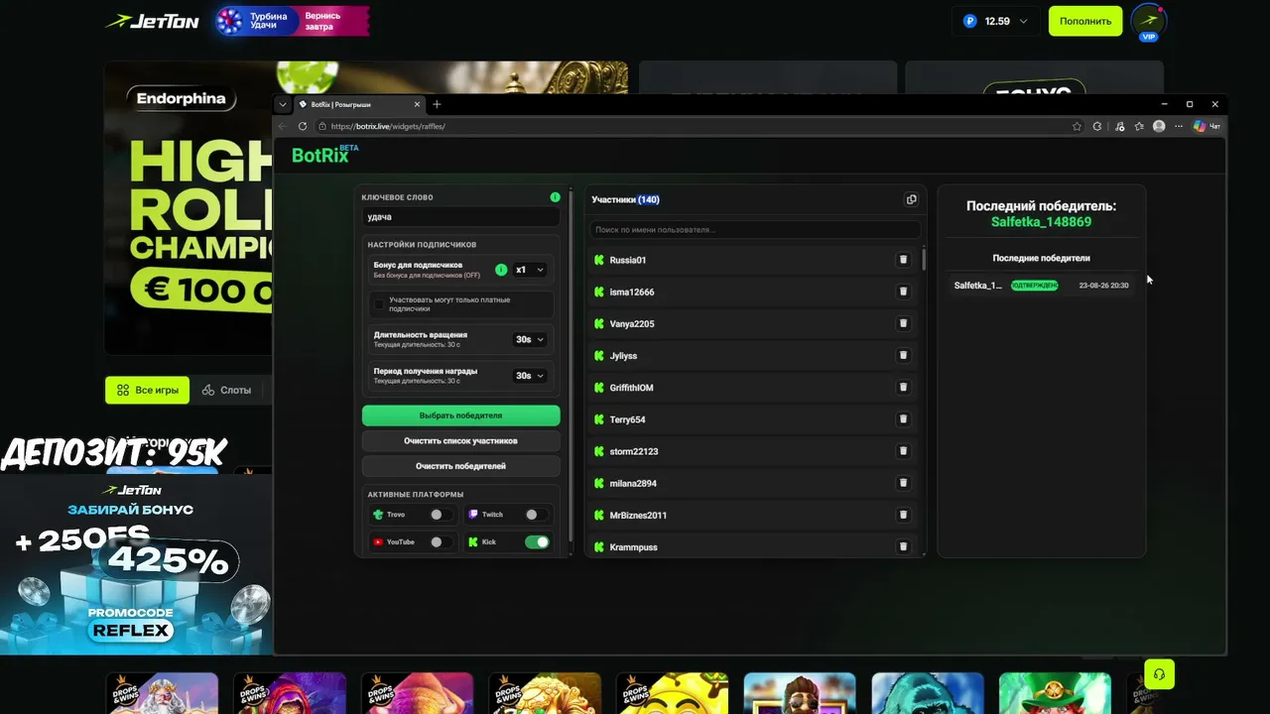Remove isma12666 using the trash icon

pyautogui.click(x=903, y=292)
